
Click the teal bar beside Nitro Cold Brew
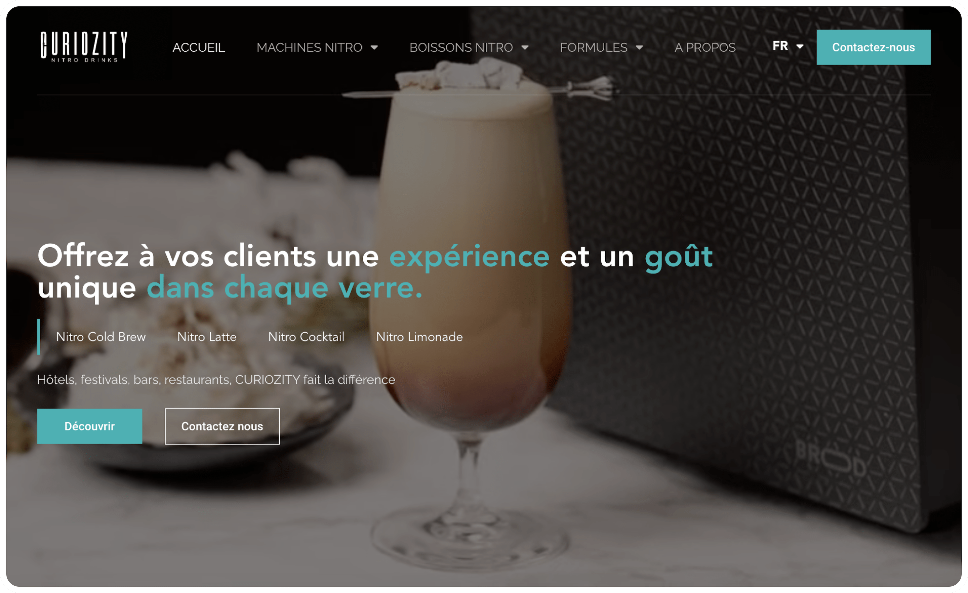click(x=39, y=337)
